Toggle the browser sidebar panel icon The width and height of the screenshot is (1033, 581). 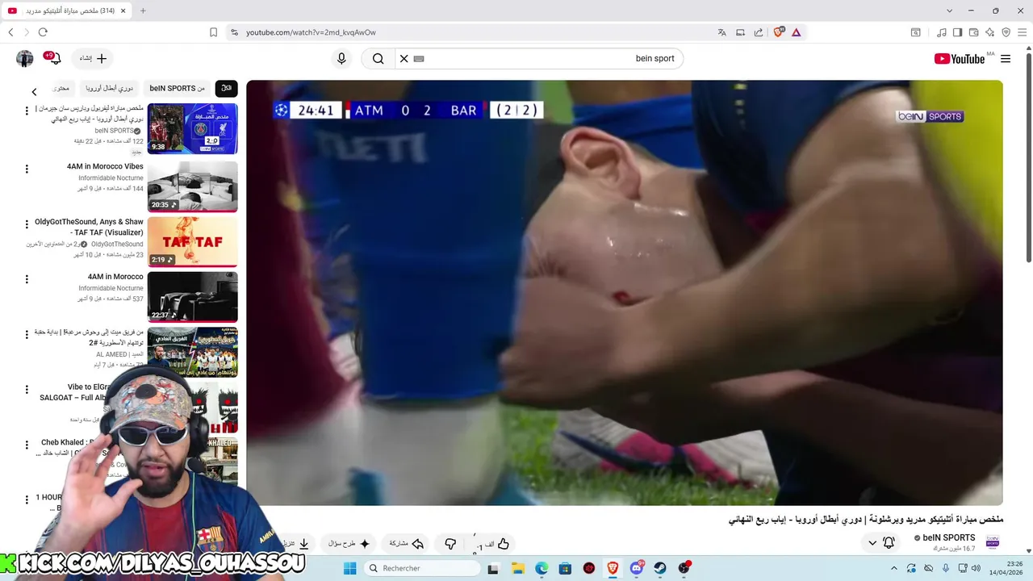pos(957,32)
